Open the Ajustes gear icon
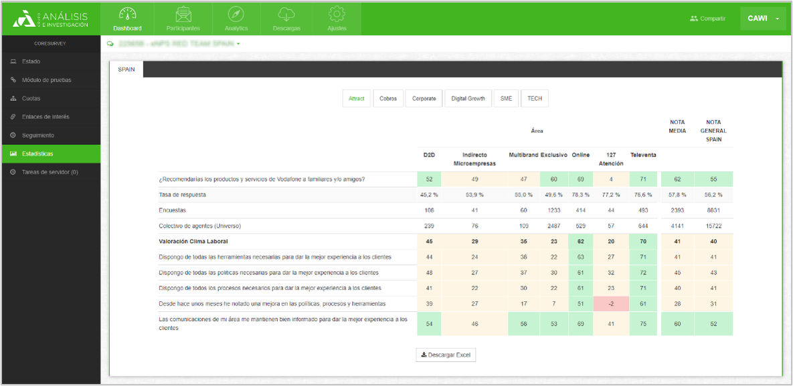793x386 pixels. pyautogui.click(x=337, y=14)
